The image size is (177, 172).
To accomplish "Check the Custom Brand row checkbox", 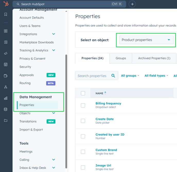I will (83, 152).
